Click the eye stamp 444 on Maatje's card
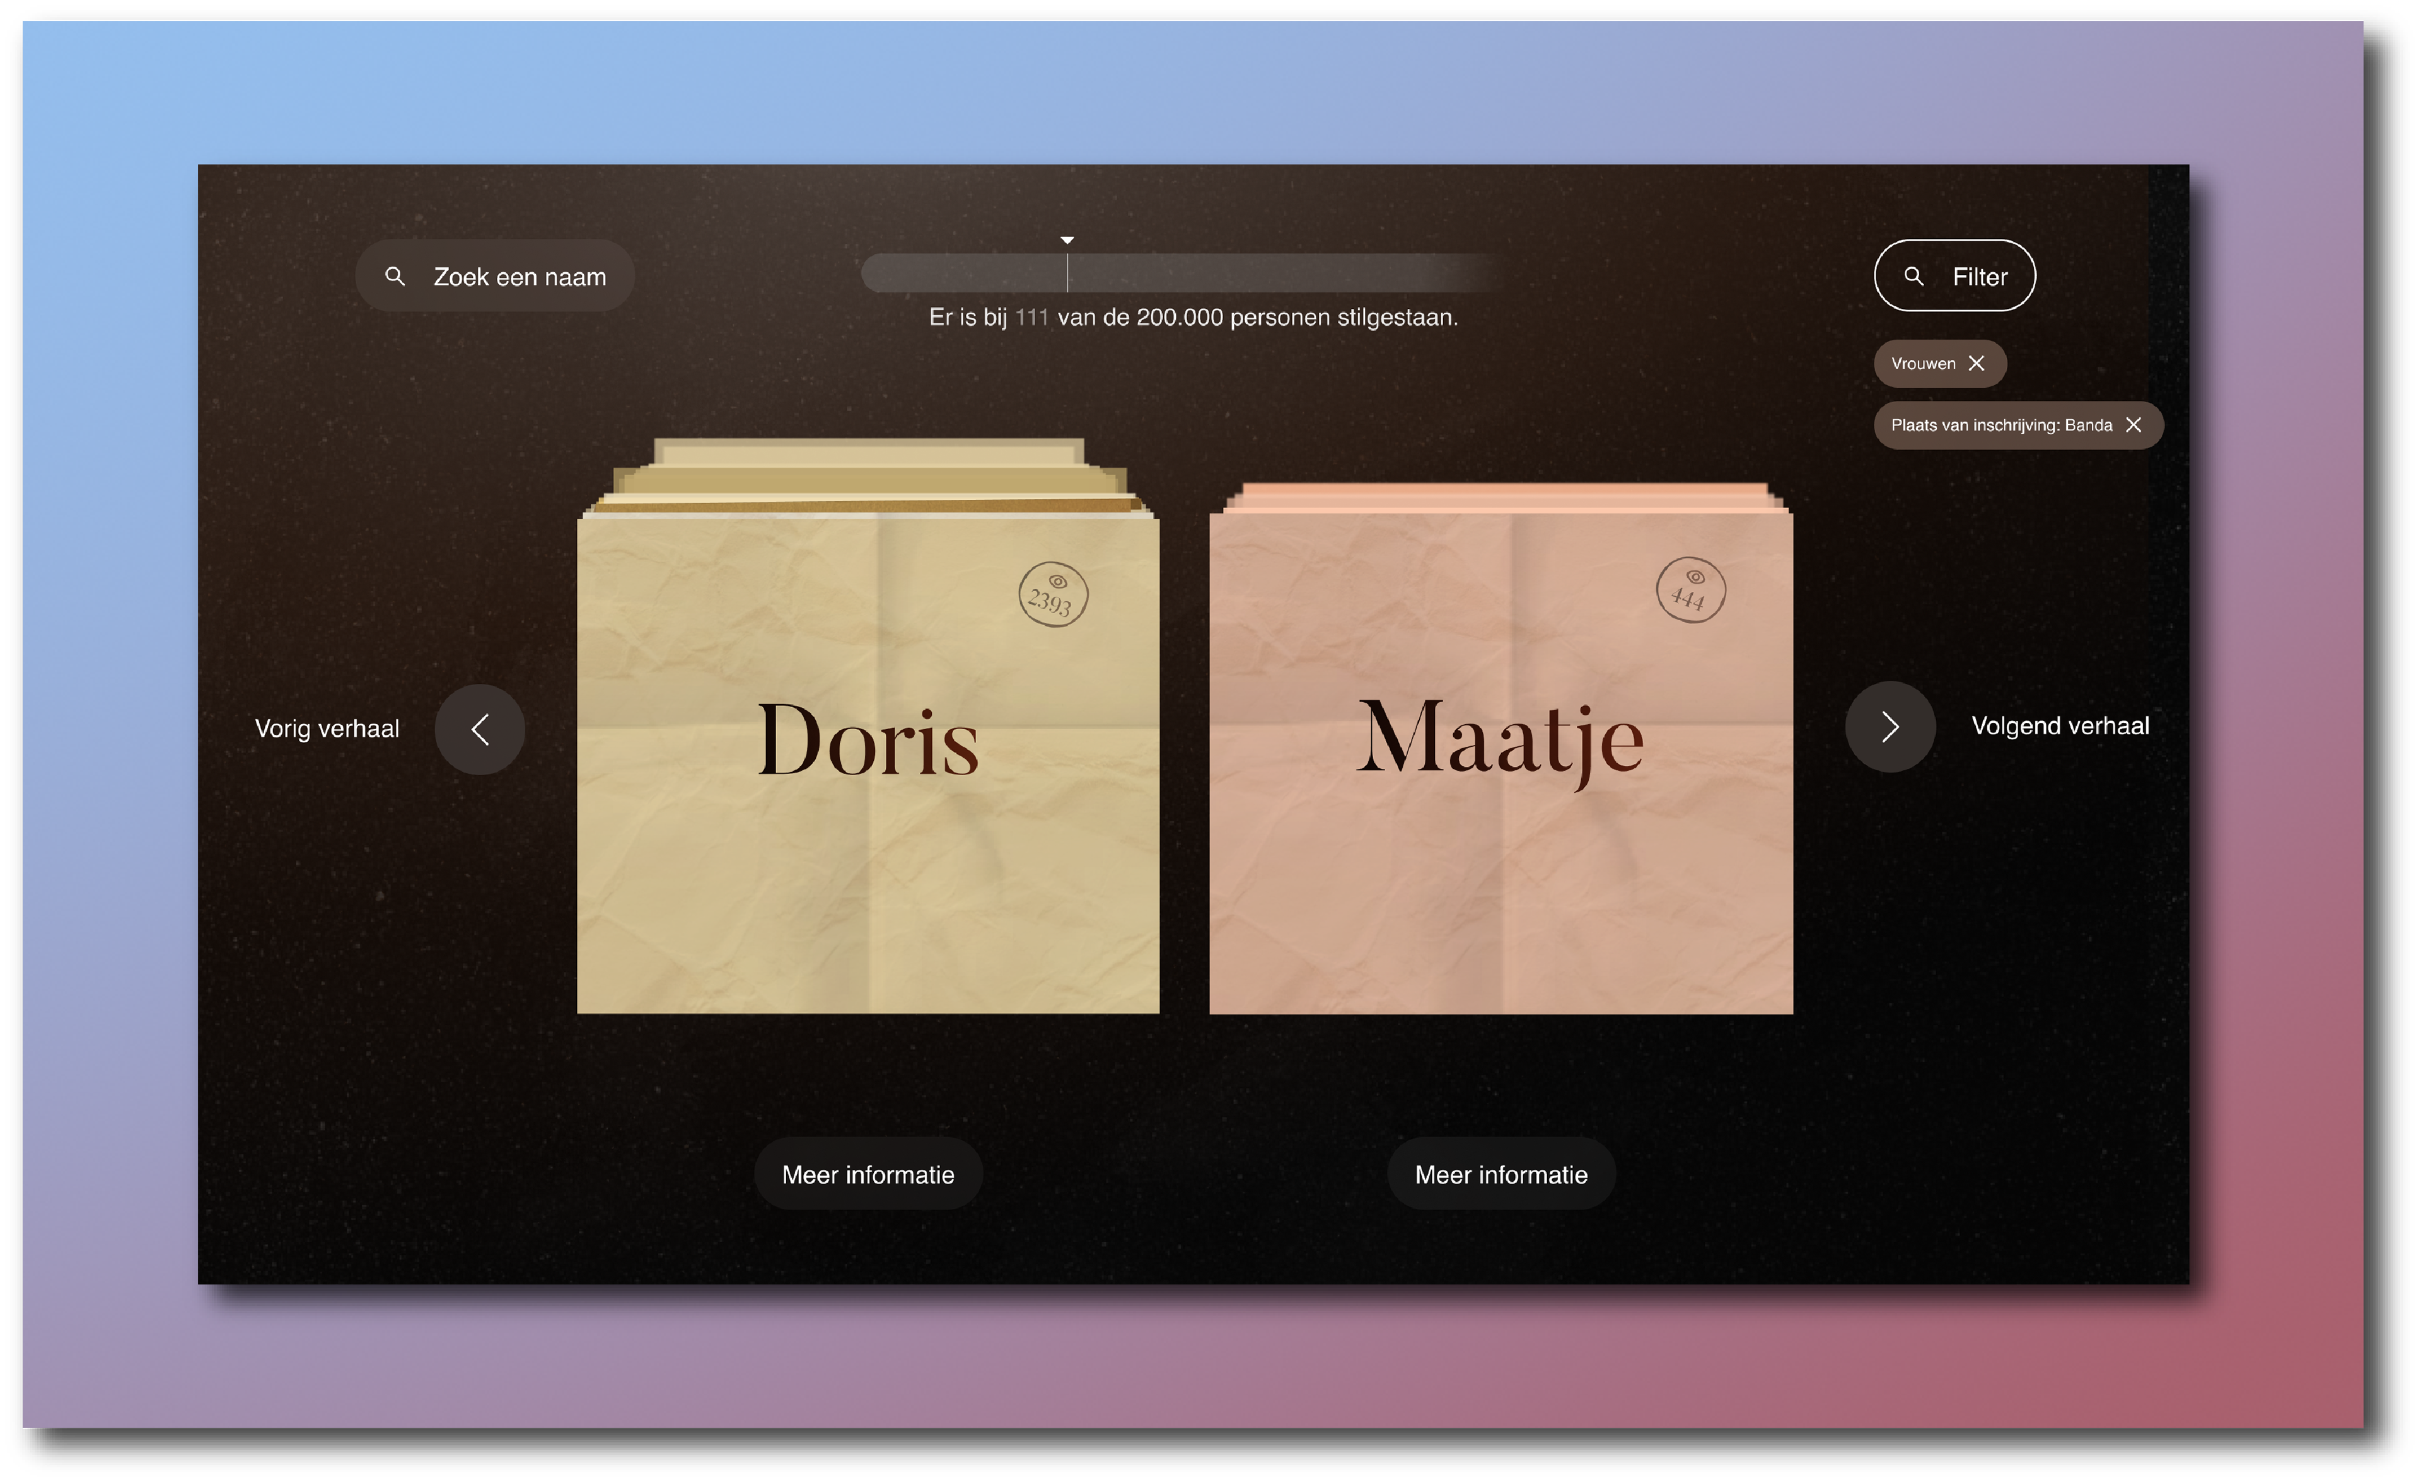Viewport: 2421px width, 1483px height. point(1690,591)
